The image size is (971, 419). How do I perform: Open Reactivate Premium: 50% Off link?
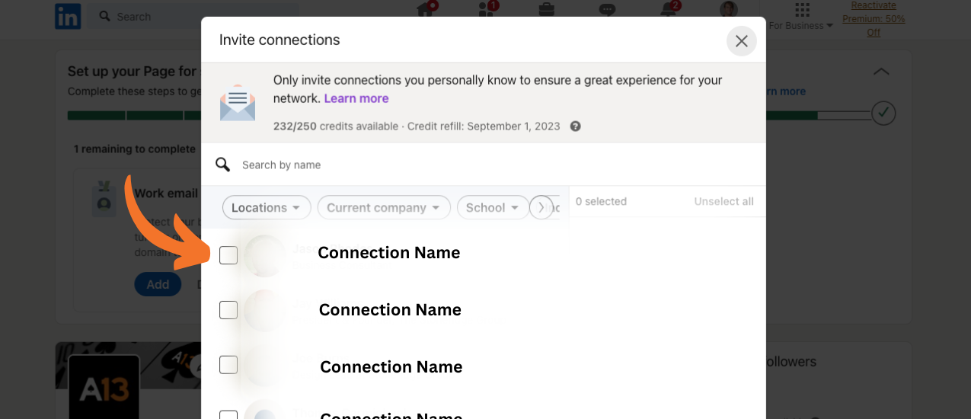(873, 19)
